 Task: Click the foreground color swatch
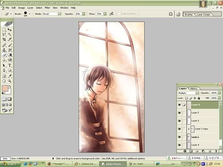(5, 88)
